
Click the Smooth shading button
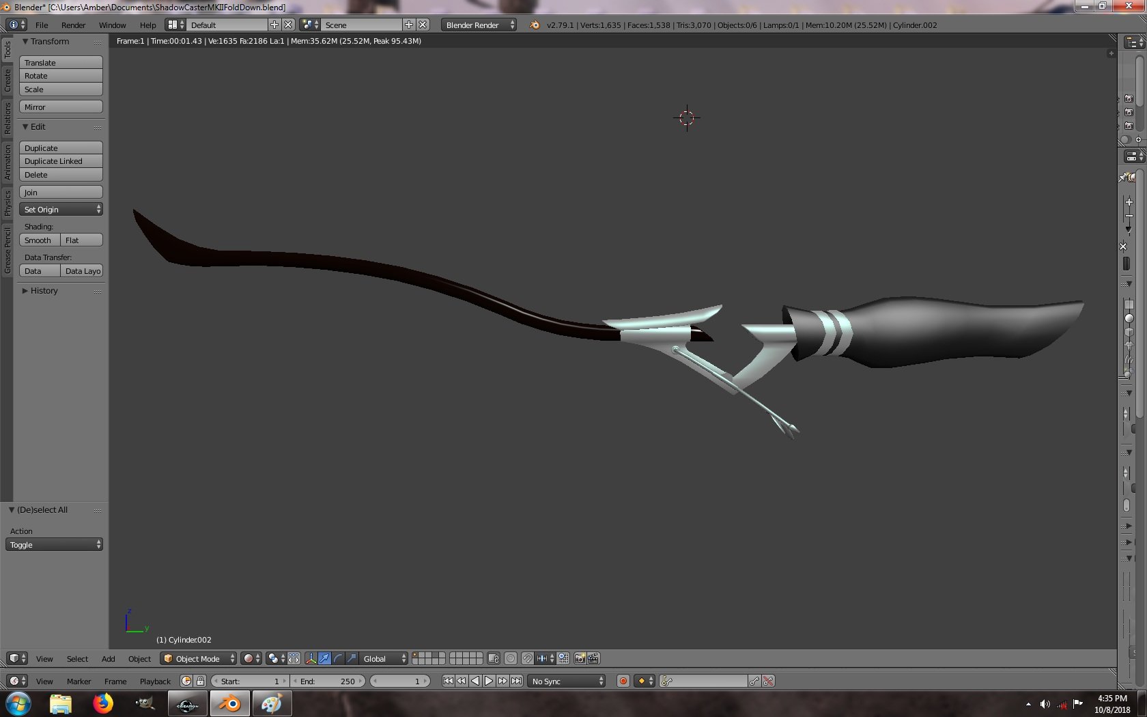(x=40, y=240)
